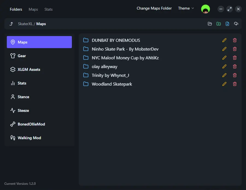
Task: Switch to Folders tab
Action: (x=16, y=9)
